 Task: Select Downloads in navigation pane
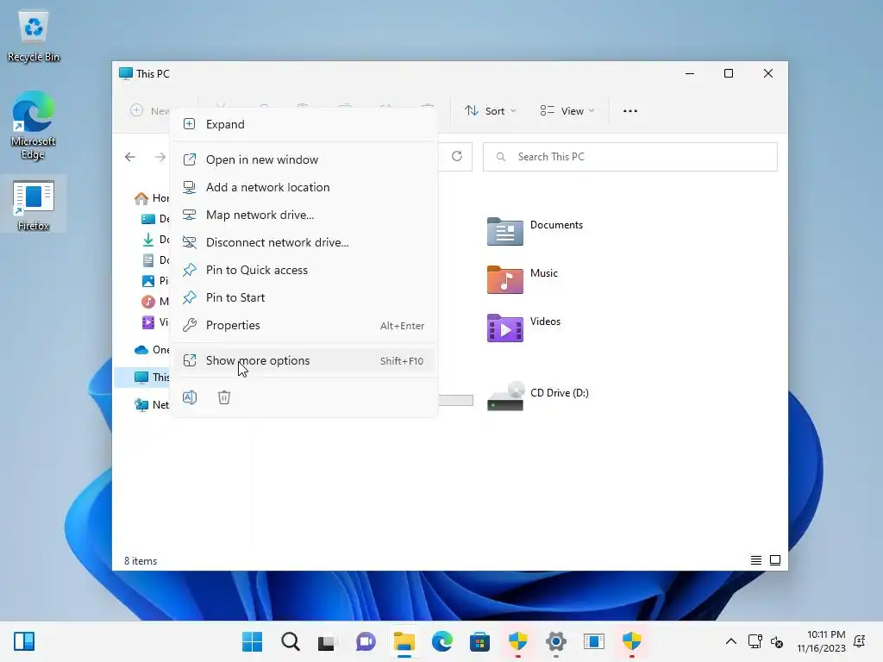click(x=155, y=240)
